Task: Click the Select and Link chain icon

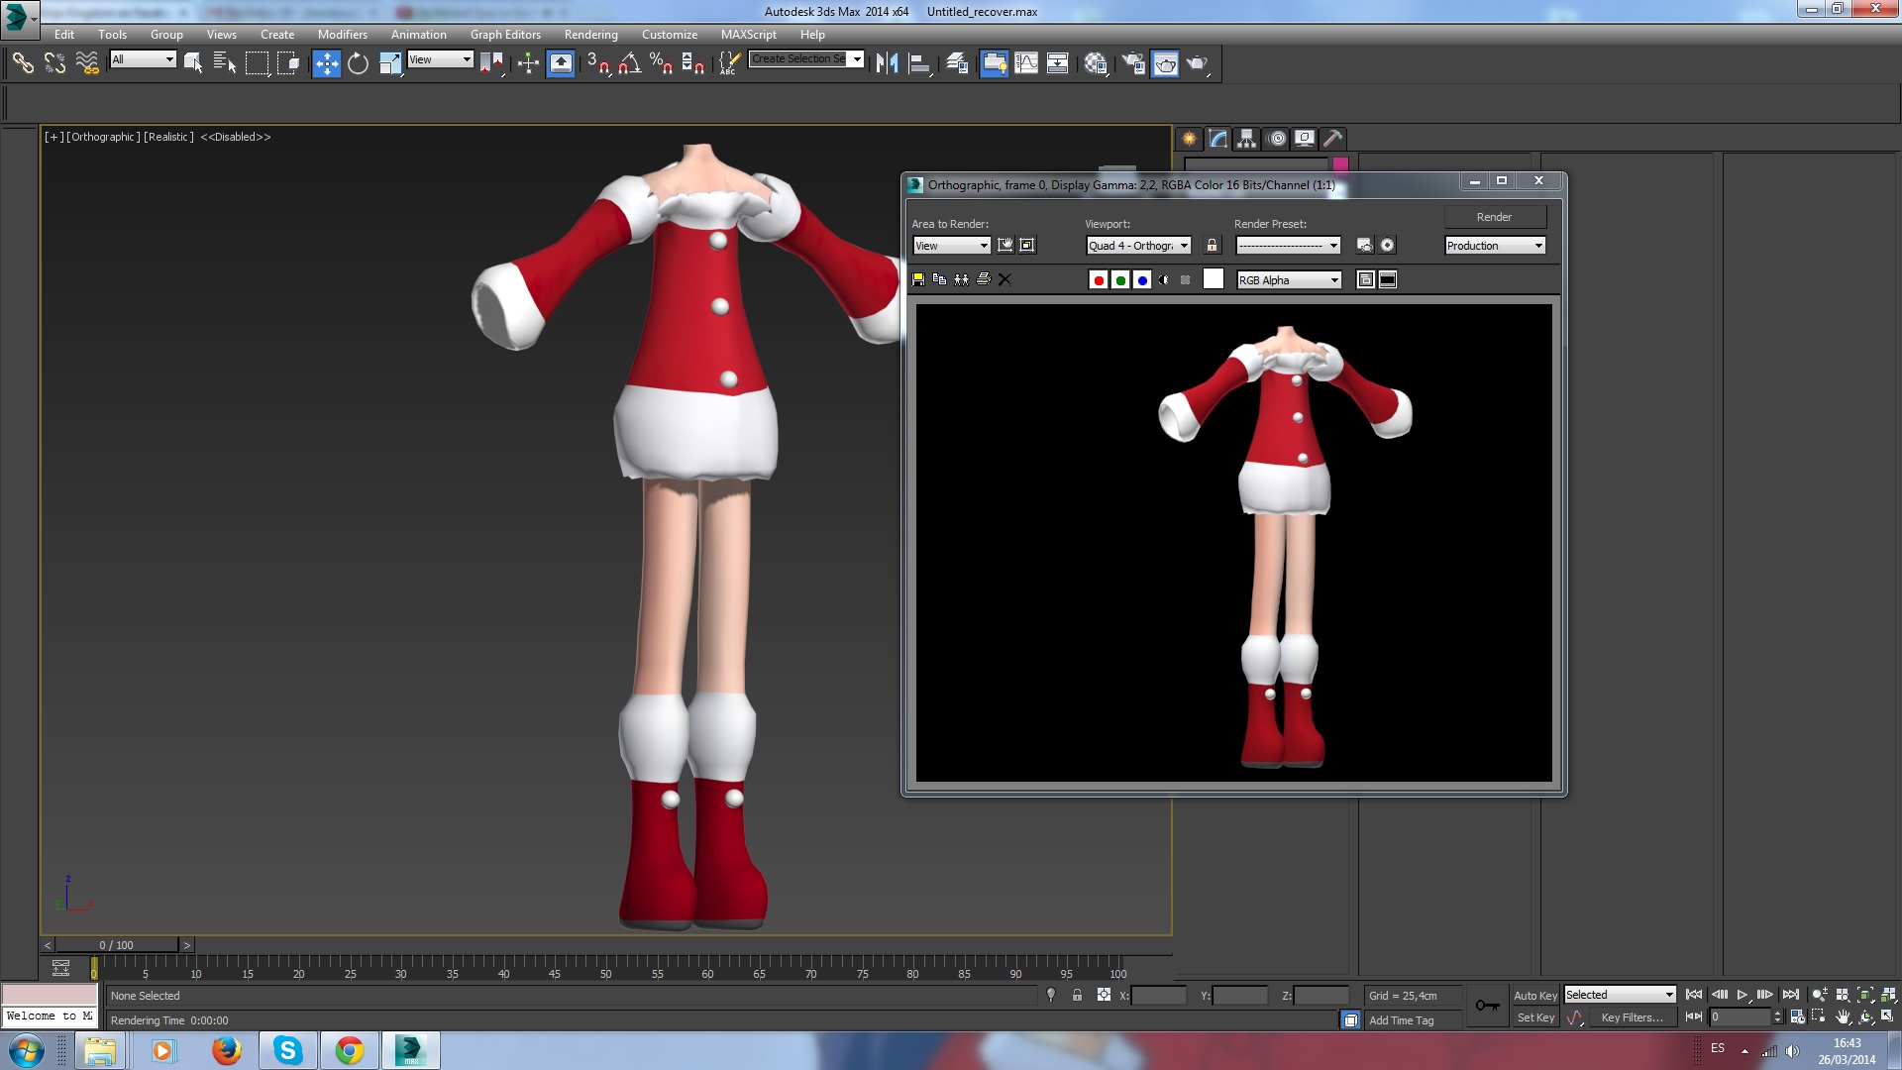Action: click(22, 64)
